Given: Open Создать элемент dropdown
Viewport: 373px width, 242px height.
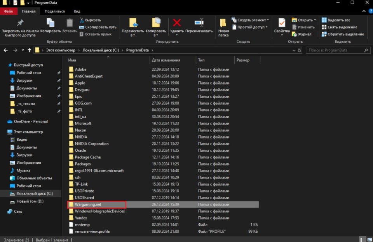Looking at the screenshot, I should [250, 20].
